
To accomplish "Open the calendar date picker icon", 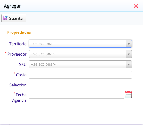I will click(x=128, y=95).
